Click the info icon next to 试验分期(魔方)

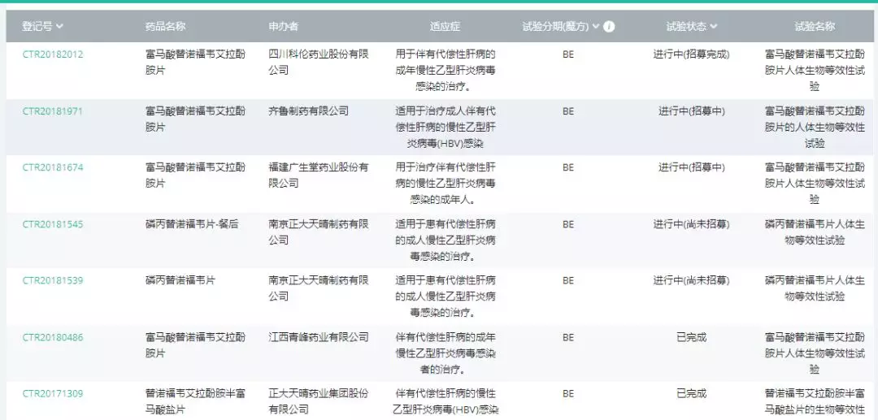[609, 26]
